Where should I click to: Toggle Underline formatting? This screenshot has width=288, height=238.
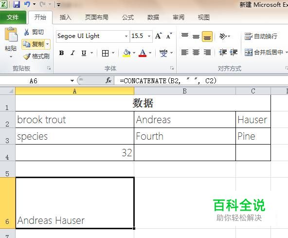84,53
